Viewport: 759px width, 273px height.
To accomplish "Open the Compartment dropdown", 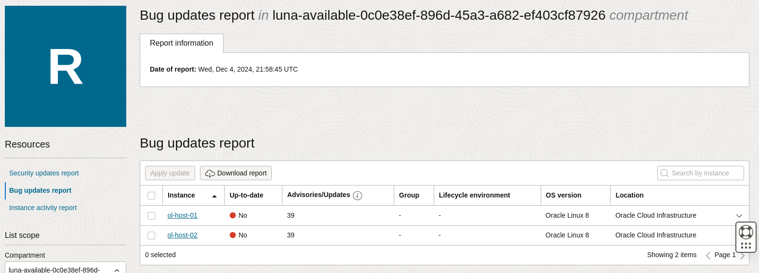I will point(66,270).
